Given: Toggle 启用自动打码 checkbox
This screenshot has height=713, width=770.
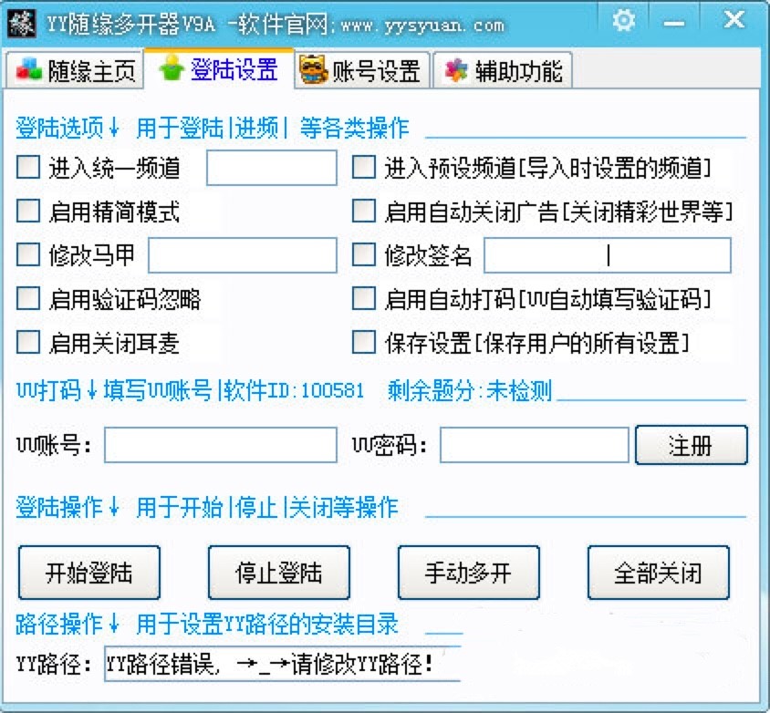Looking at the screenshot, I should pos(364,299).
